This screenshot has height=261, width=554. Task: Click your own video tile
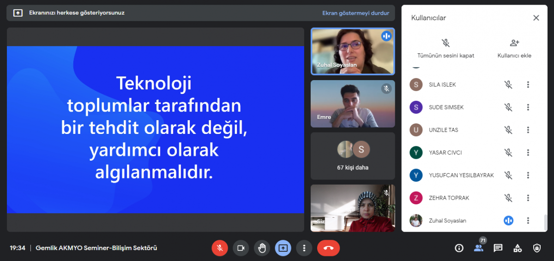353,208
